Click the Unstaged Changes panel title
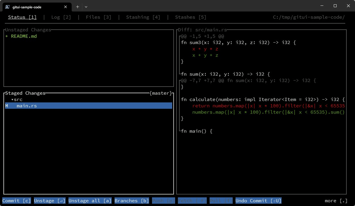 28,30
